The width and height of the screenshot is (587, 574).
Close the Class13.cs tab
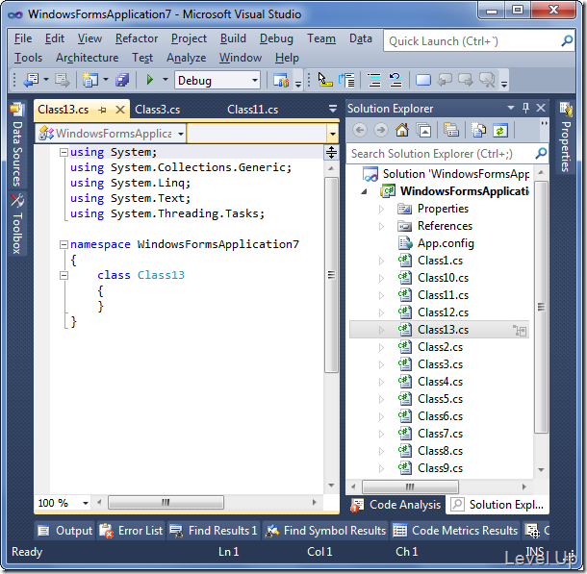(119, 110)
